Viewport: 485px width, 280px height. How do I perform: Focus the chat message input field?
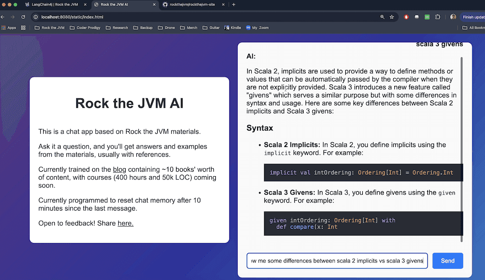pos(337,261)
